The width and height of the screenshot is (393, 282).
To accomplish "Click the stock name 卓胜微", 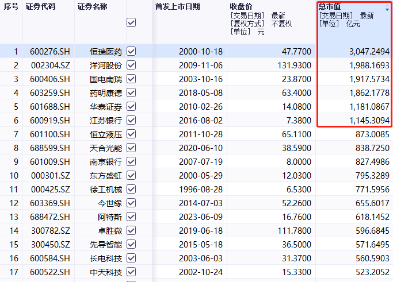I will pos(110,231).
